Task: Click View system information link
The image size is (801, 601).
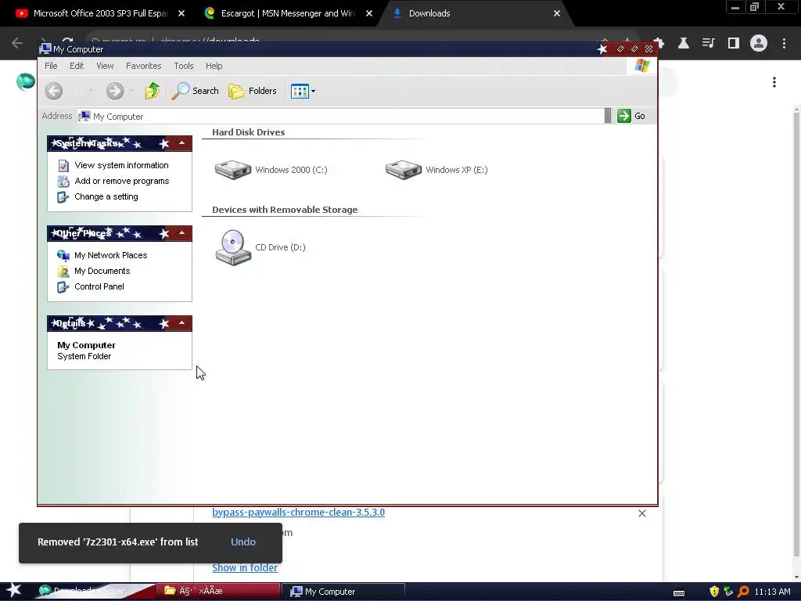Action: [121, 165]
